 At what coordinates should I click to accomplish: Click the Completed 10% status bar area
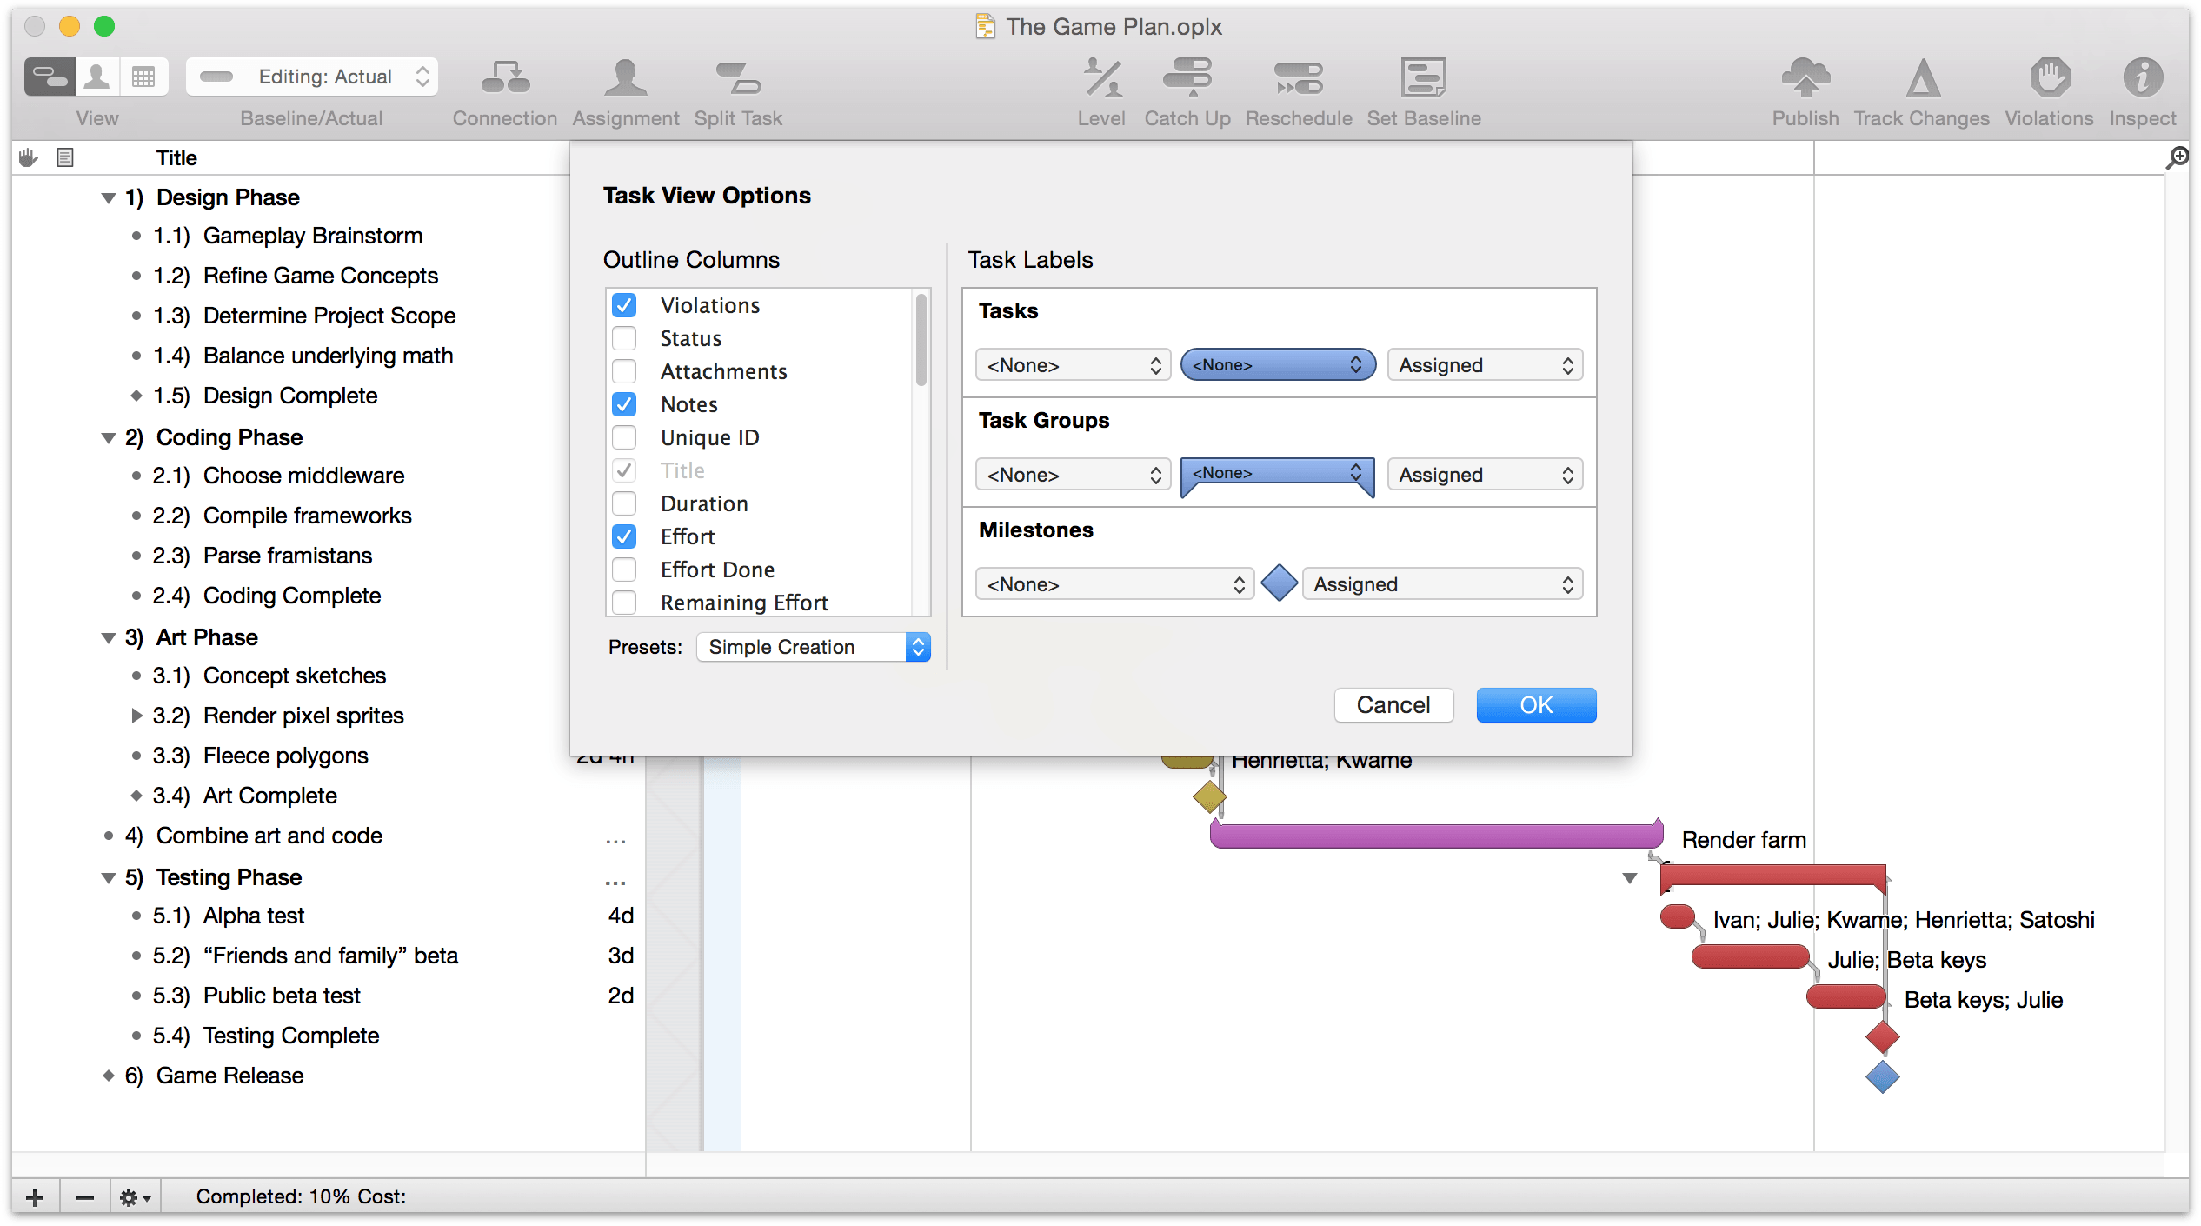302,1195
